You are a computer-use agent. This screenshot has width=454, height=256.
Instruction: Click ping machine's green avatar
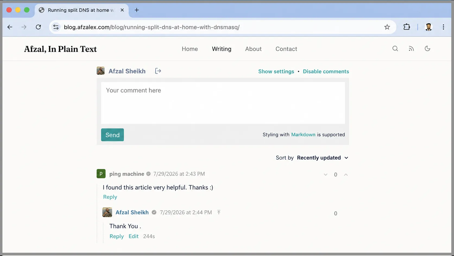101,174
